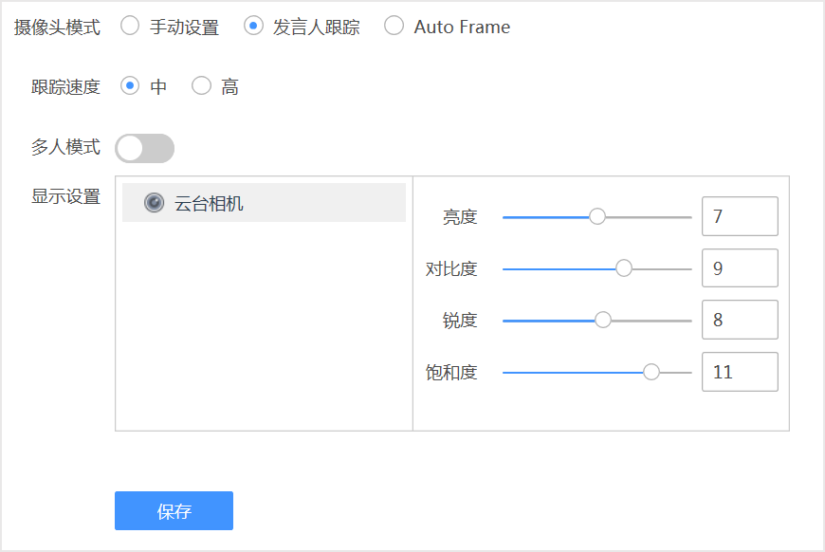Screen dimensions: 825x552
Task: Select the 云台相机 list item
Action: 264,203
